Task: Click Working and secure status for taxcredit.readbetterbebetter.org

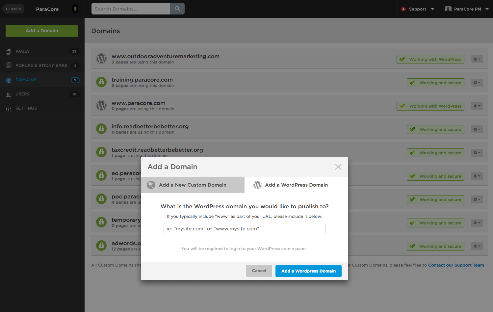Action: tap(435, 153)
